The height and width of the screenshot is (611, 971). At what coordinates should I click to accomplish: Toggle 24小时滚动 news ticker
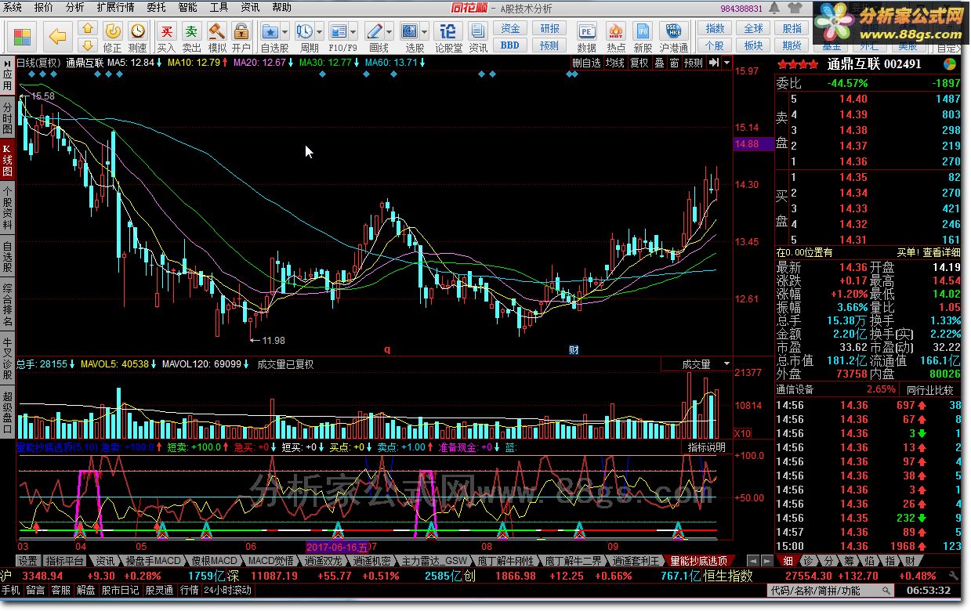[x=227, y=590]
